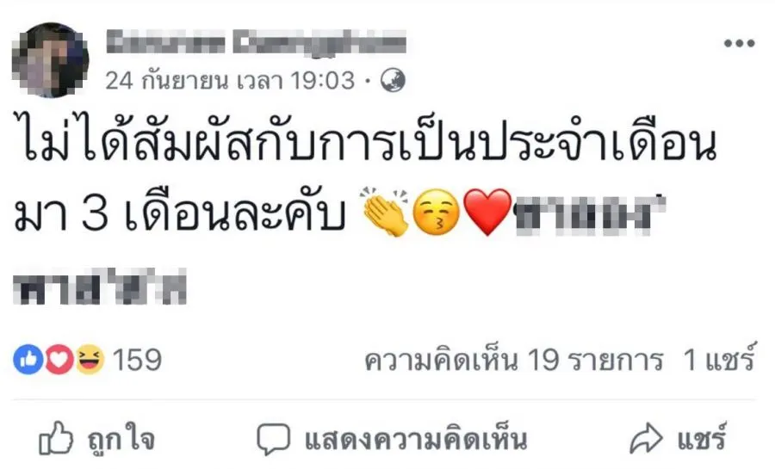Open the 159 reactions list

pos(137,360)
